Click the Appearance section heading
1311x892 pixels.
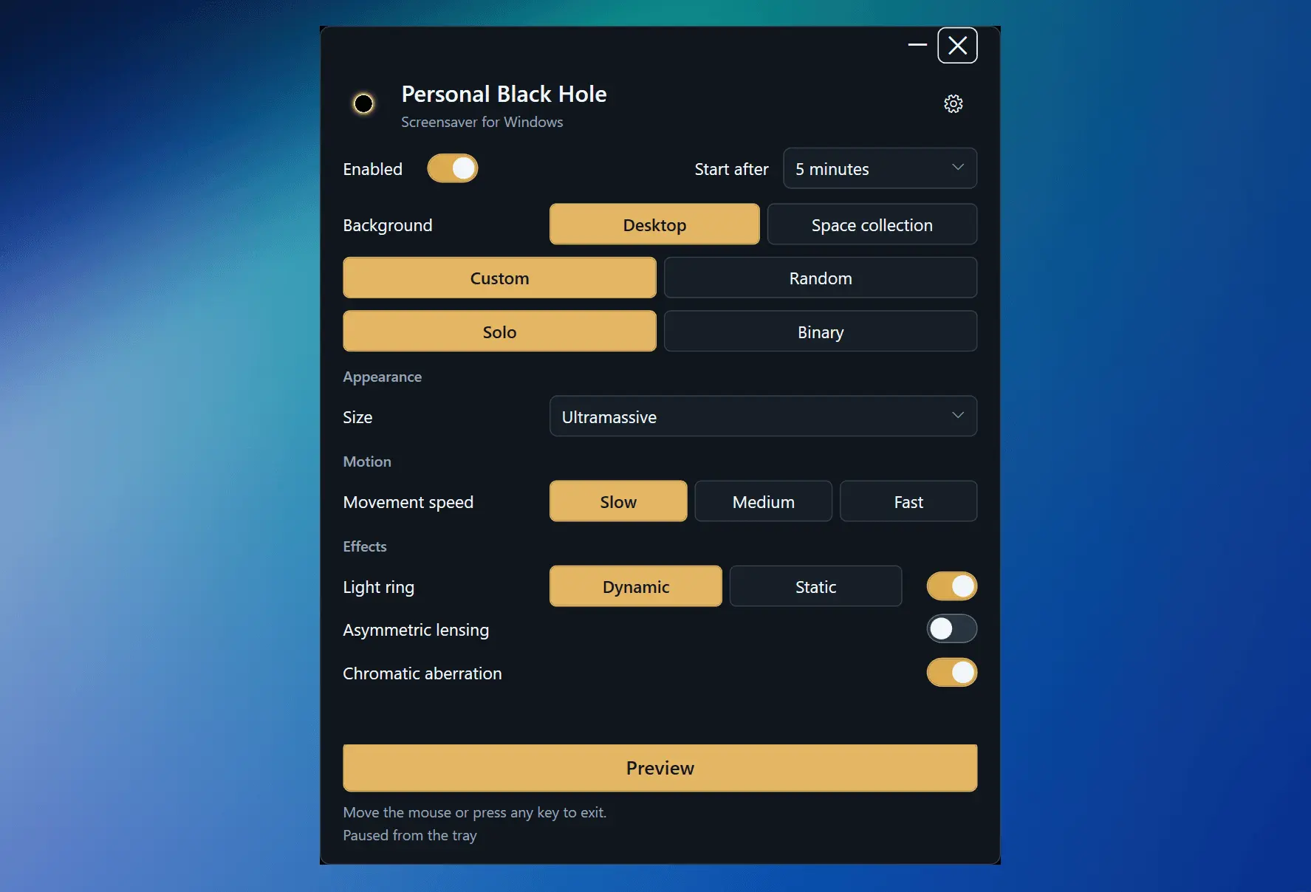pos(382,377)
